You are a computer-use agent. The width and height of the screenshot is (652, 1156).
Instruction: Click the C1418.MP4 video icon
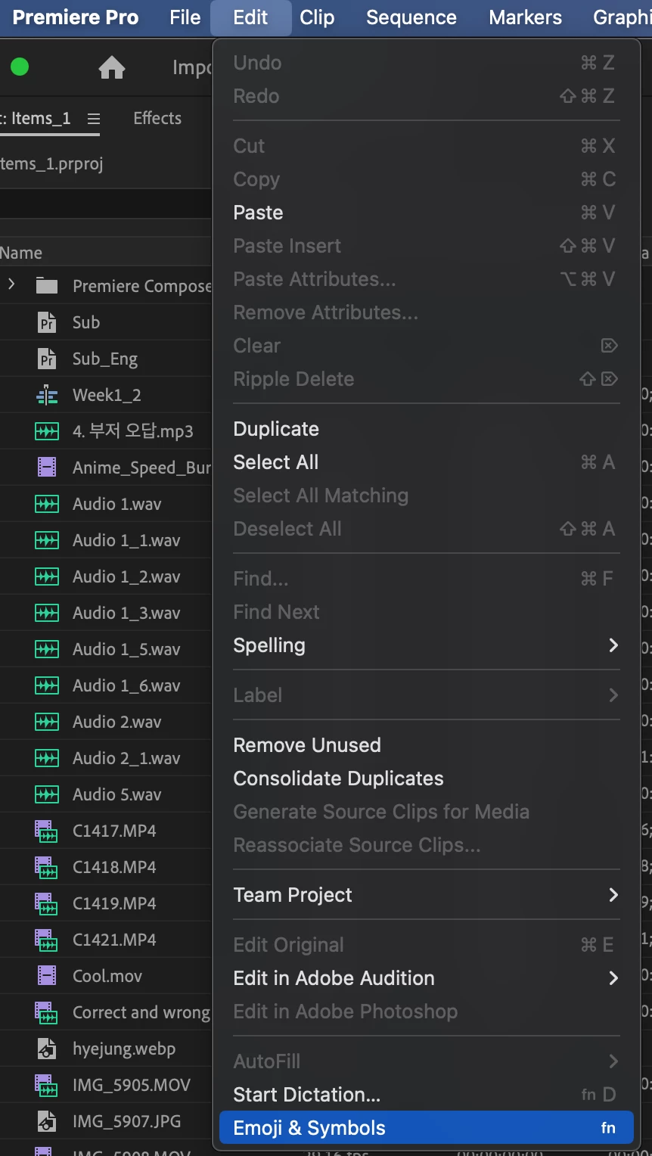pyautogui.click(x=47, y=867)
